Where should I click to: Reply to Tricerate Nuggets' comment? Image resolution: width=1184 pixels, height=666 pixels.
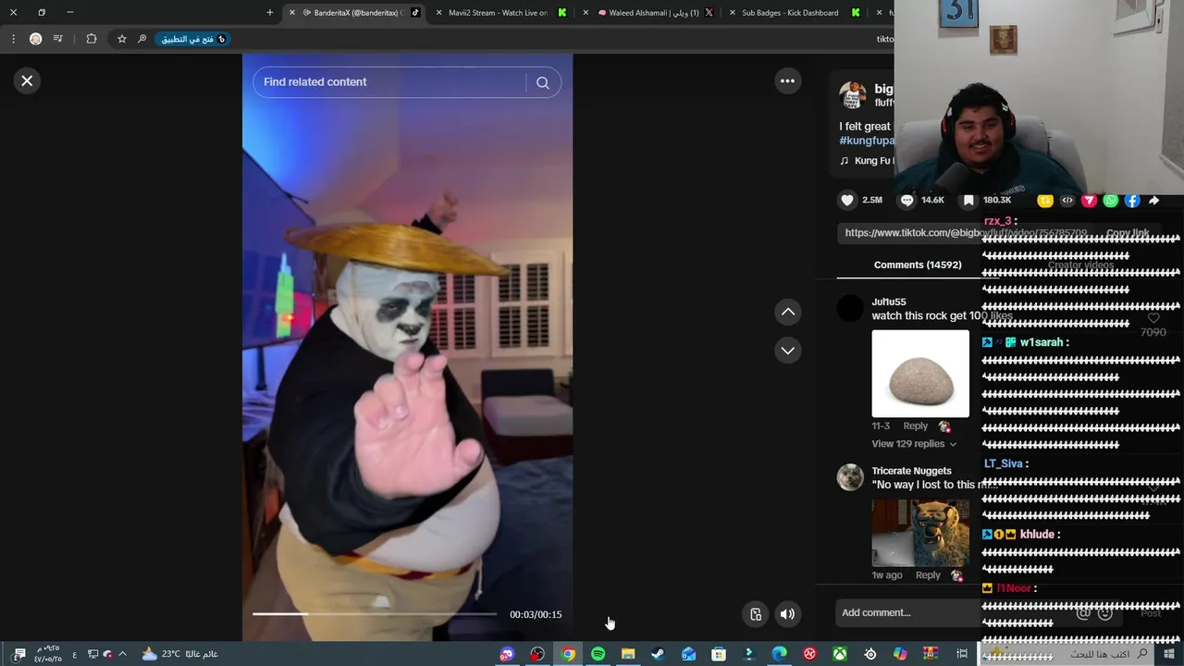(x=928, y=575)
